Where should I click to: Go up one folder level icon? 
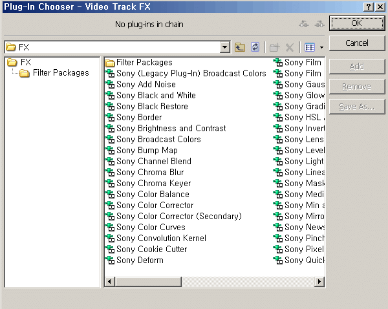[240, 47]
